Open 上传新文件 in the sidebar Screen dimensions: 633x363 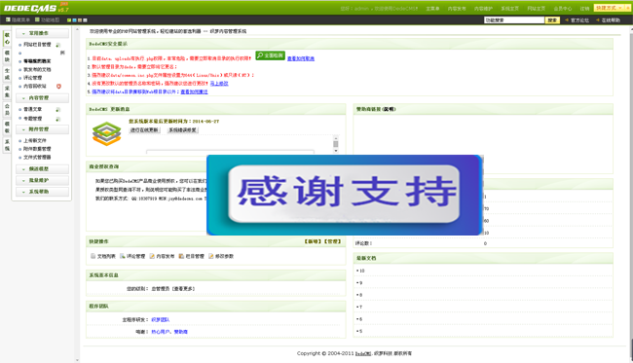(35, 141)
